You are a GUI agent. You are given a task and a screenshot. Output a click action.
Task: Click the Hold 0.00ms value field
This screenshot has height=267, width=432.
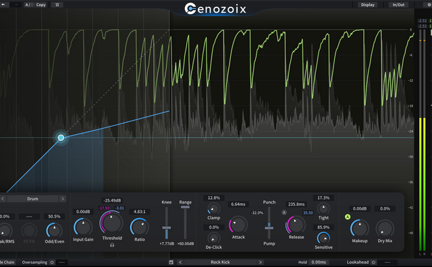pos(319,262)
